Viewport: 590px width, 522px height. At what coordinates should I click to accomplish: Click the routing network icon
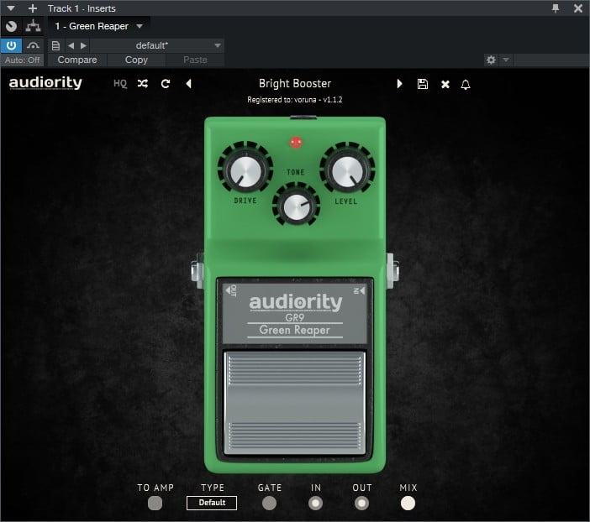(x=33, y=26)
